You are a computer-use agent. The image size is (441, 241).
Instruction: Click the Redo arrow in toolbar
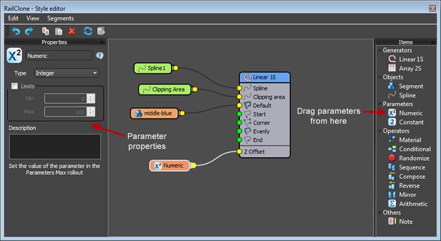coord(29,31)
